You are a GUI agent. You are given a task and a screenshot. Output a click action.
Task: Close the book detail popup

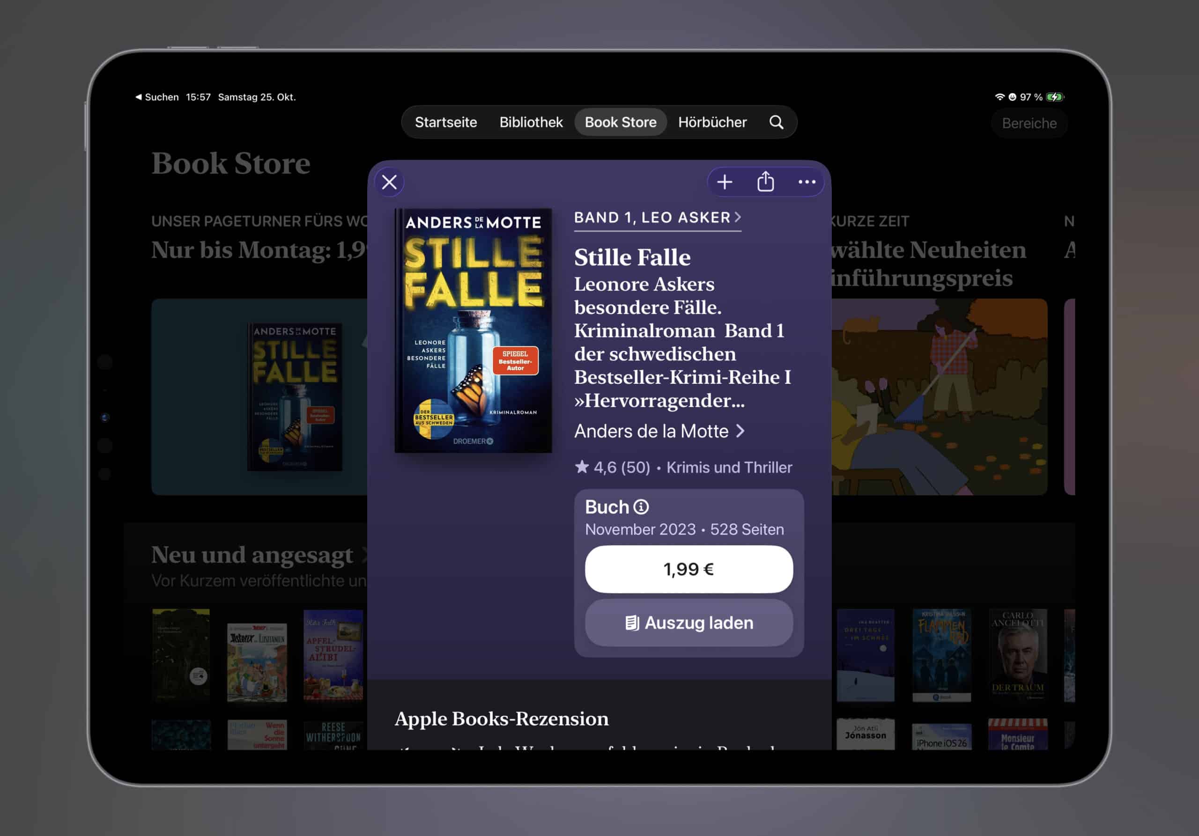389,182
